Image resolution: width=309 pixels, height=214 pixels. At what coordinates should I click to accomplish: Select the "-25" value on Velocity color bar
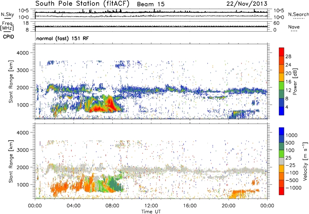pyautogui.click(x=290, y=165)
